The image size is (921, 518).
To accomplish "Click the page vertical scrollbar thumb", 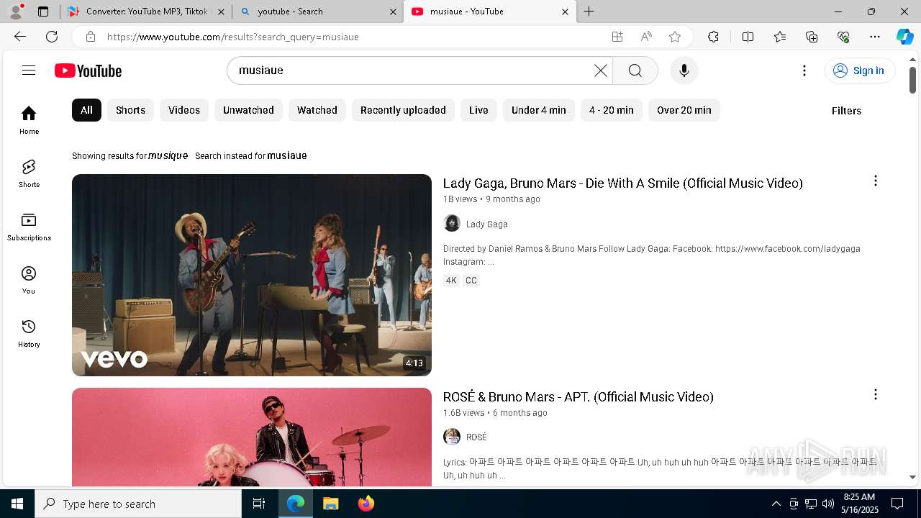I will click(x=912, y=80).
